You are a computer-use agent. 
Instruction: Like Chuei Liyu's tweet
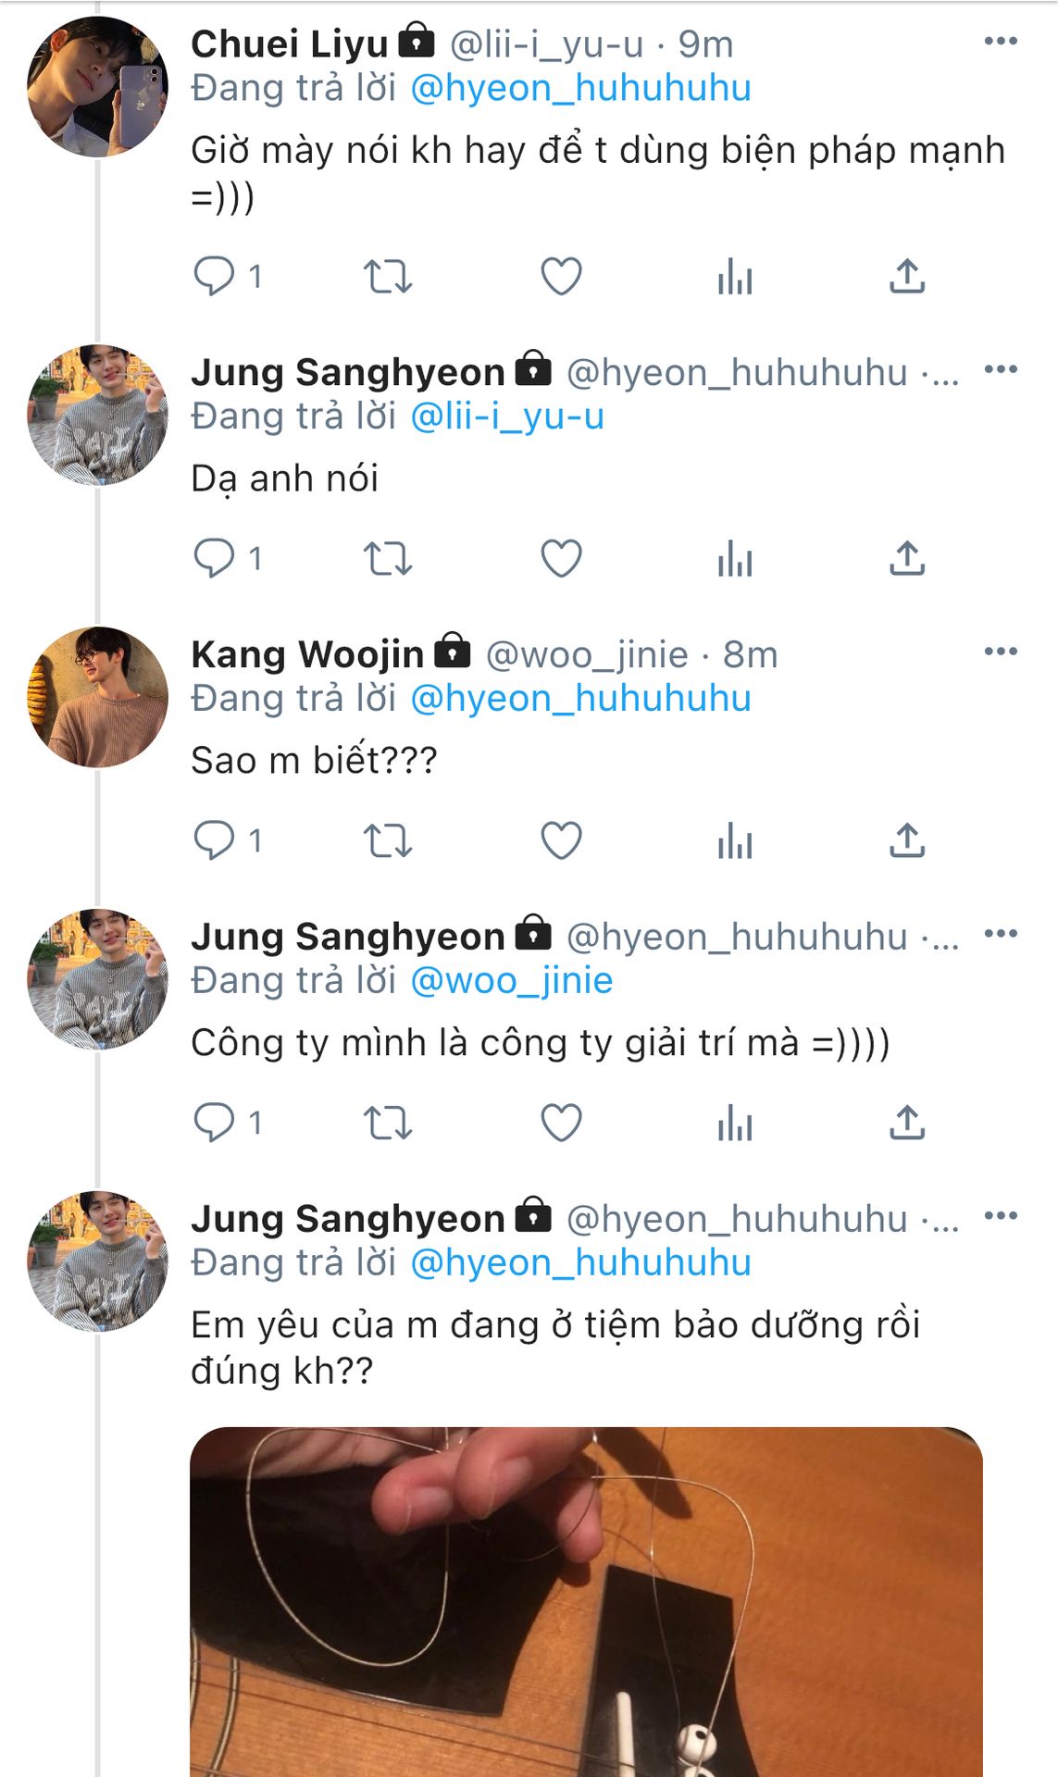(561, 276)
